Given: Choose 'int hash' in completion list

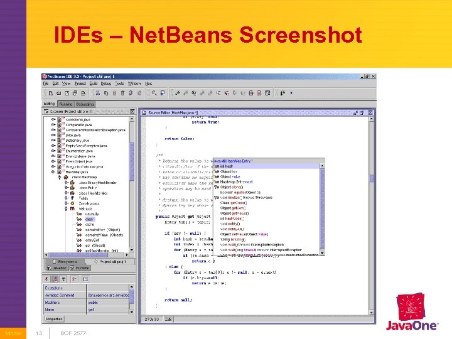Looking at the screenshot, I should (x=266, y=166).
